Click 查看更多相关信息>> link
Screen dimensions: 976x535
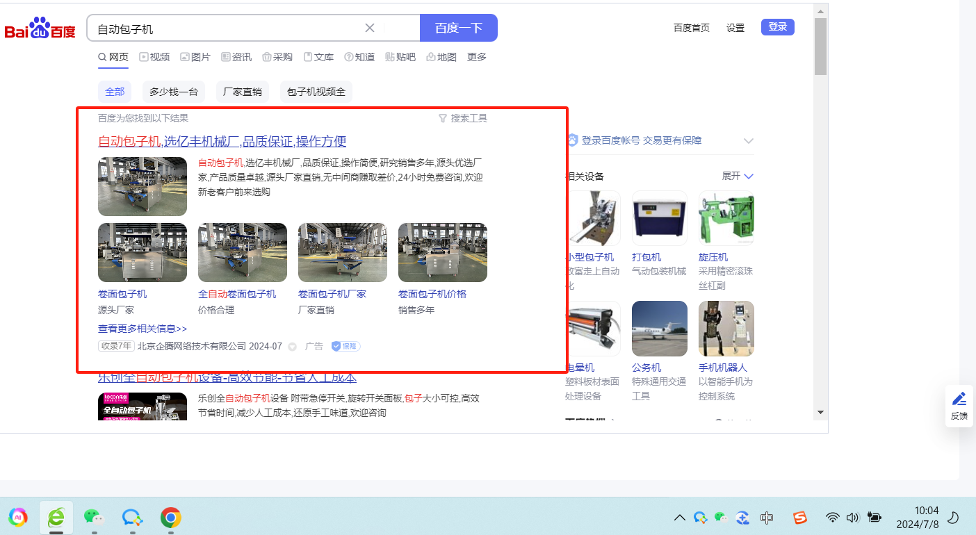click(143, 329)
